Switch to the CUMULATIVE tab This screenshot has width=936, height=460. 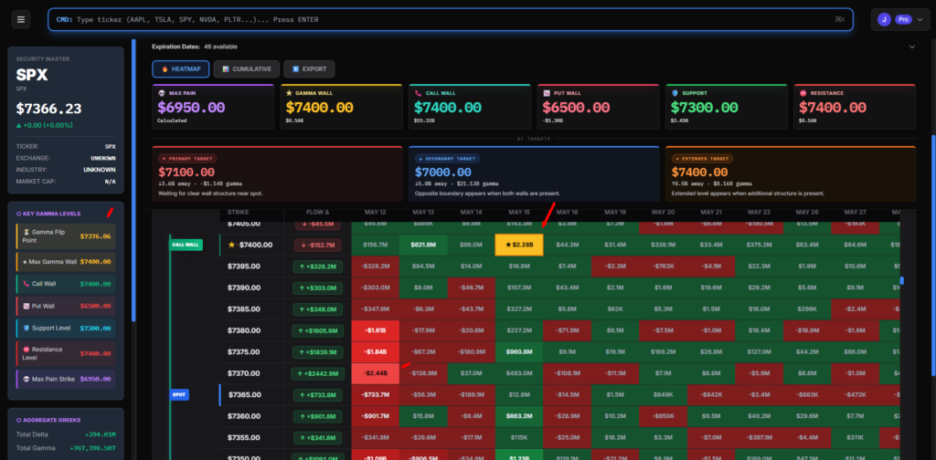(x=247, y=69)
